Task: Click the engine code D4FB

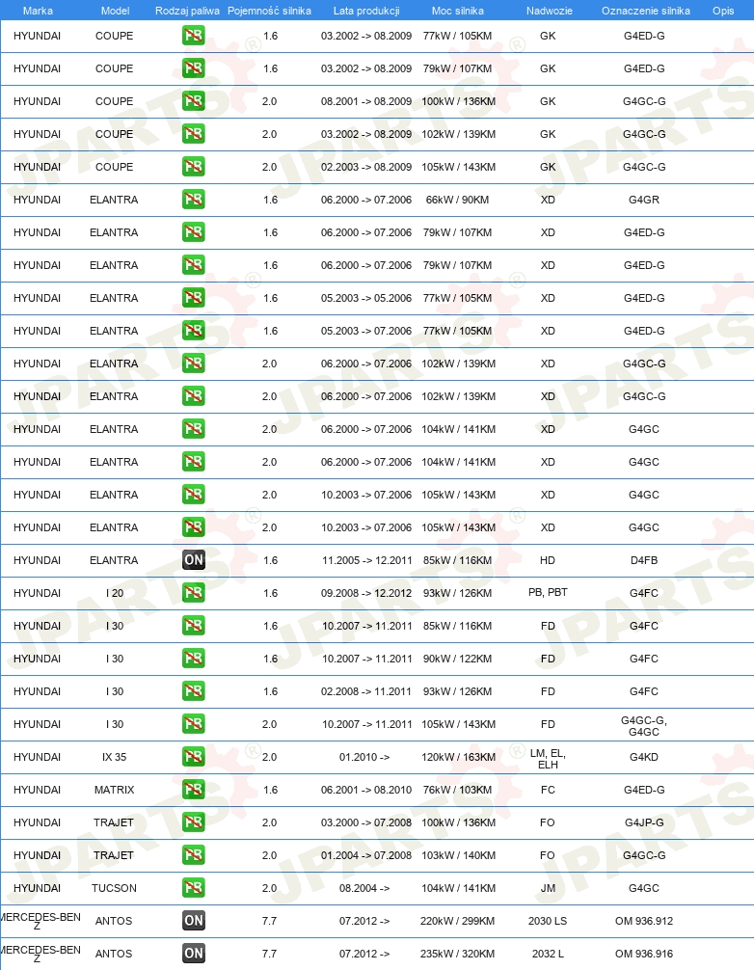Action: tap(644, 560)
